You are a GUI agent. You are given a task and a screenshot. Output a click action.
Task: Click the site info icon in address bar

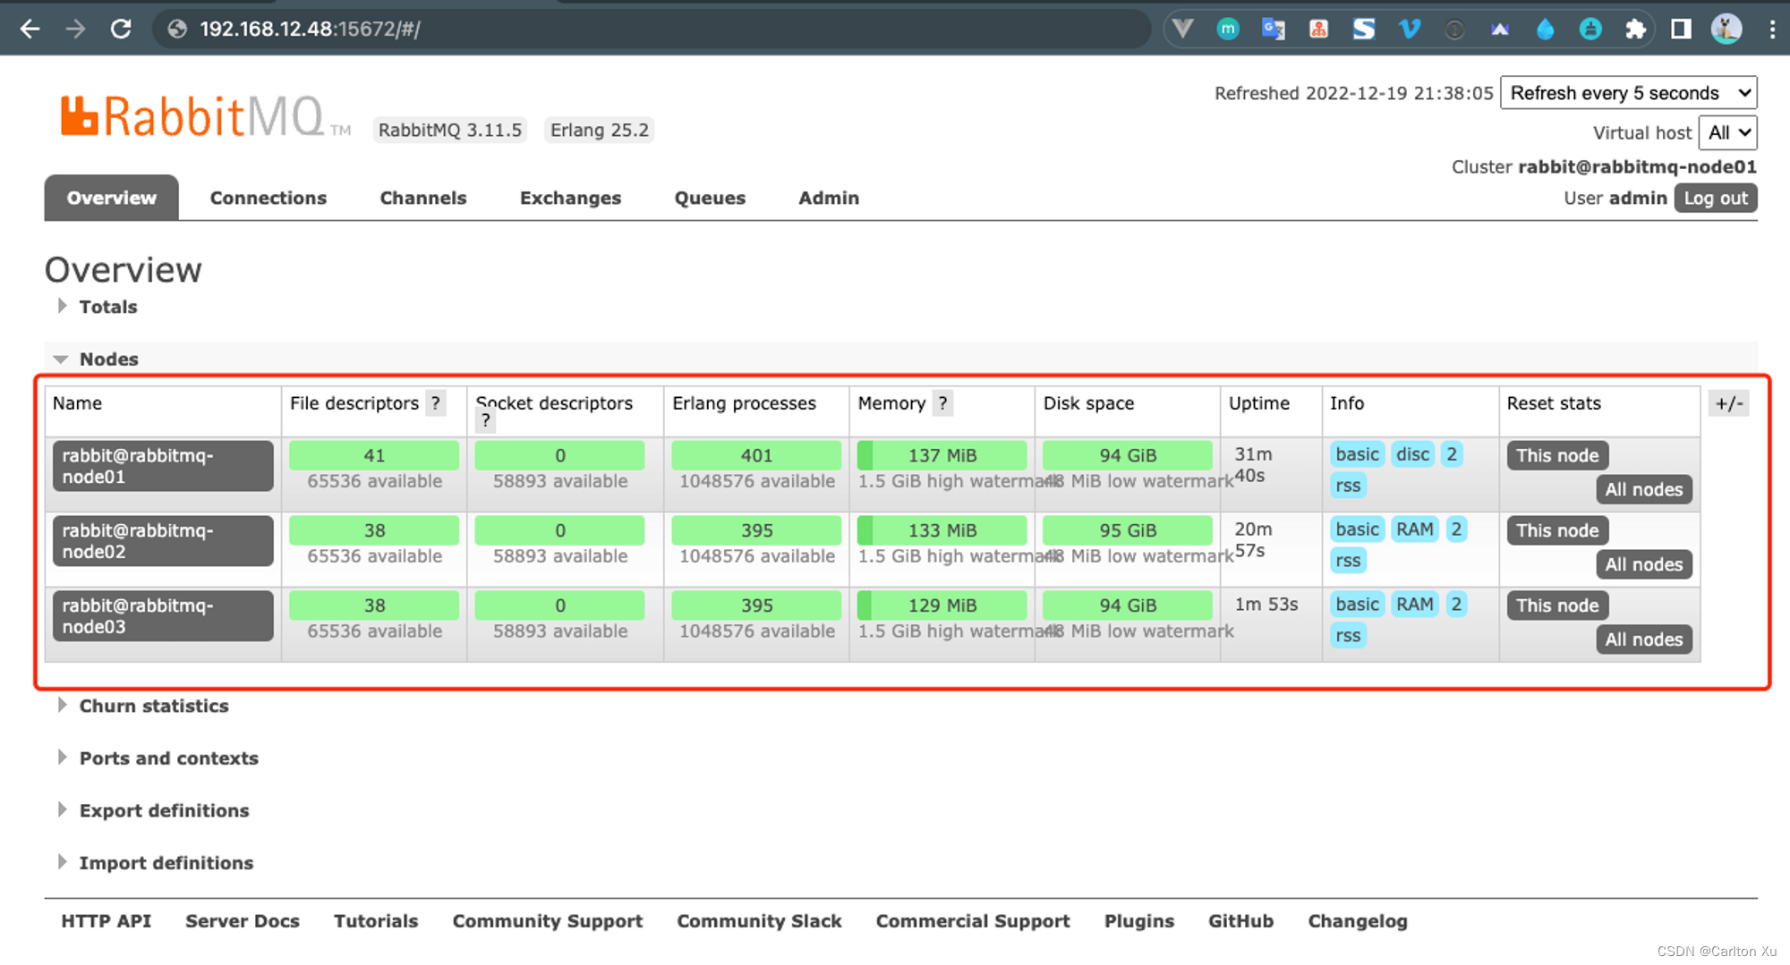(177, 29)
